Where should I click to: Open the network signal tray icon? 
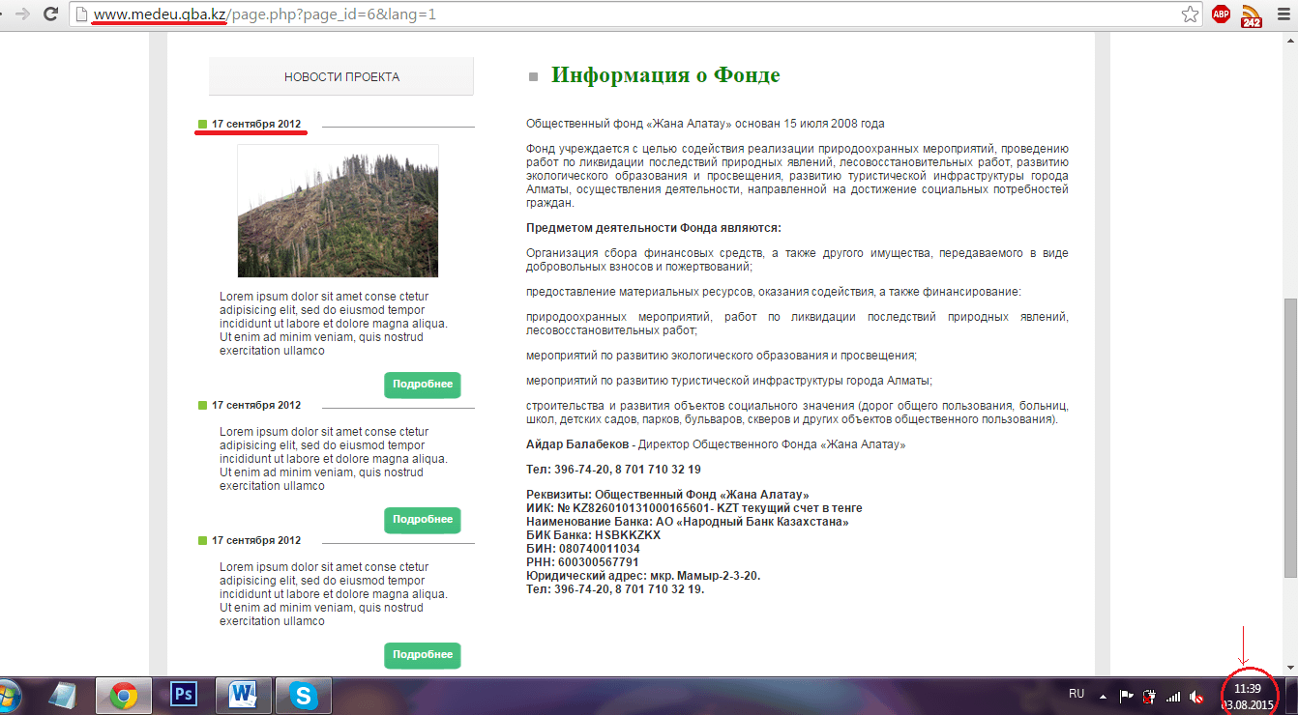1173,696
